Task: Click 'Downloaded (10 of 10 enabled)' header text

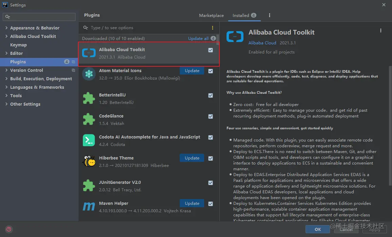Action: [113, 39]
